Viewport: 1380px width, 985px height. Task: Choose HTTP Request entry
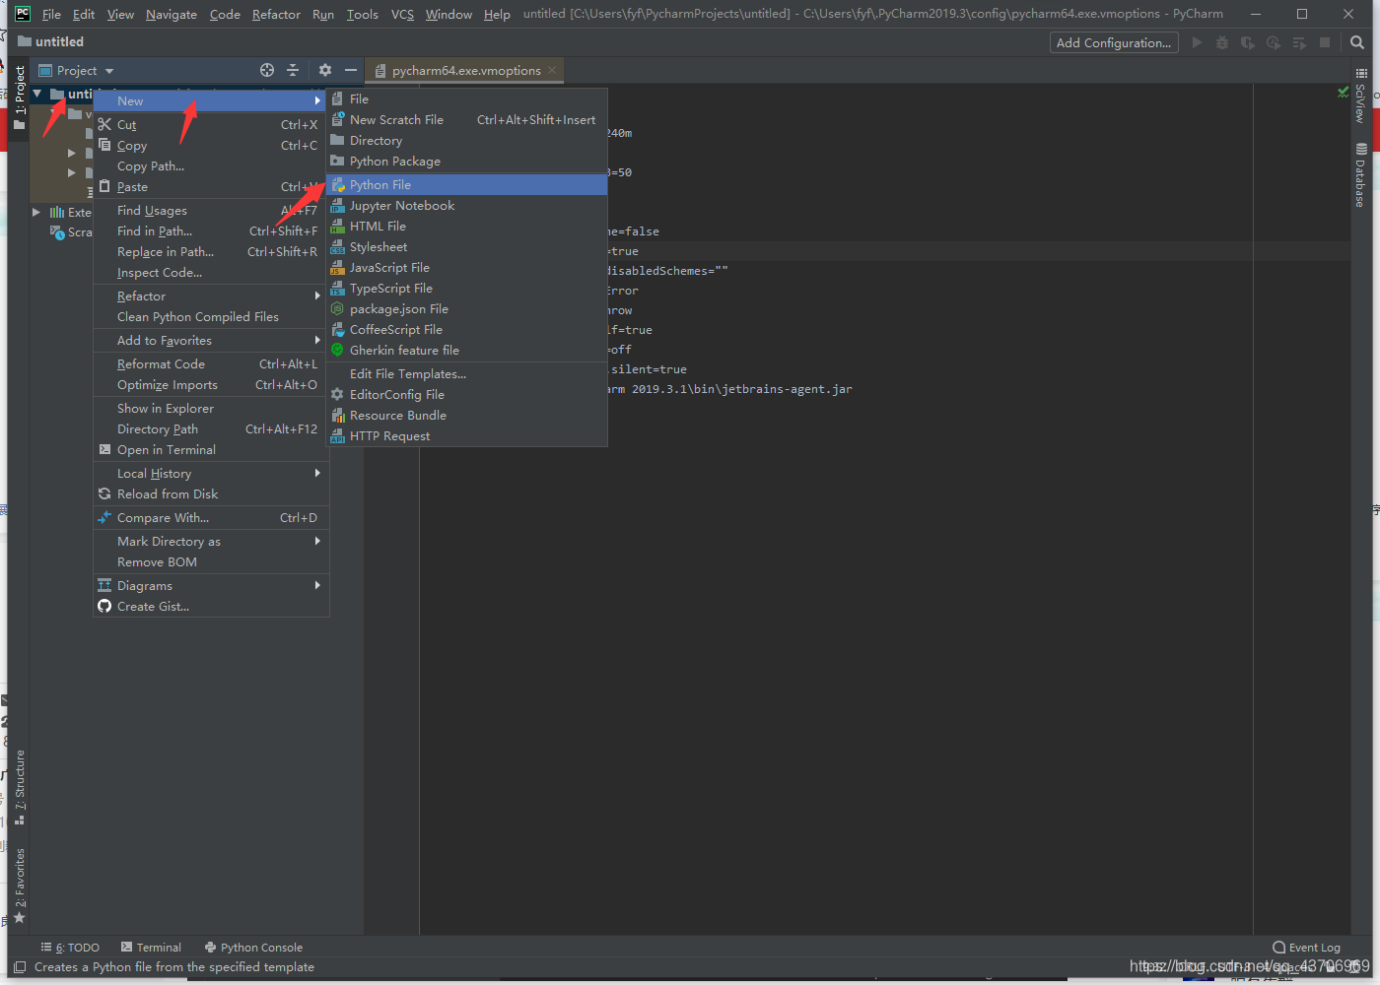click(x=466, y=435)
